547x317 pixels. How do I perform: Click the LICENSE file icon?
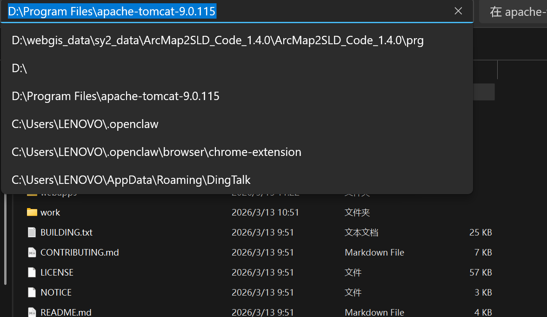(32, 272)
